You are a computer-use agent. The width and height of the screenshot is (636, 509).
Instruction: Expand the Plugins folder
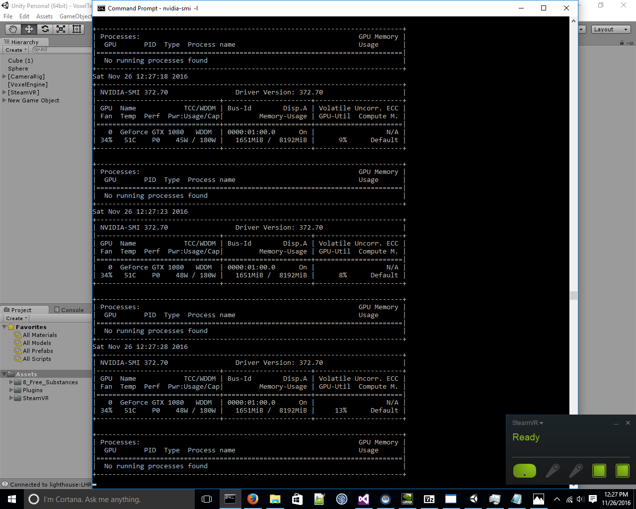point(11,390)
